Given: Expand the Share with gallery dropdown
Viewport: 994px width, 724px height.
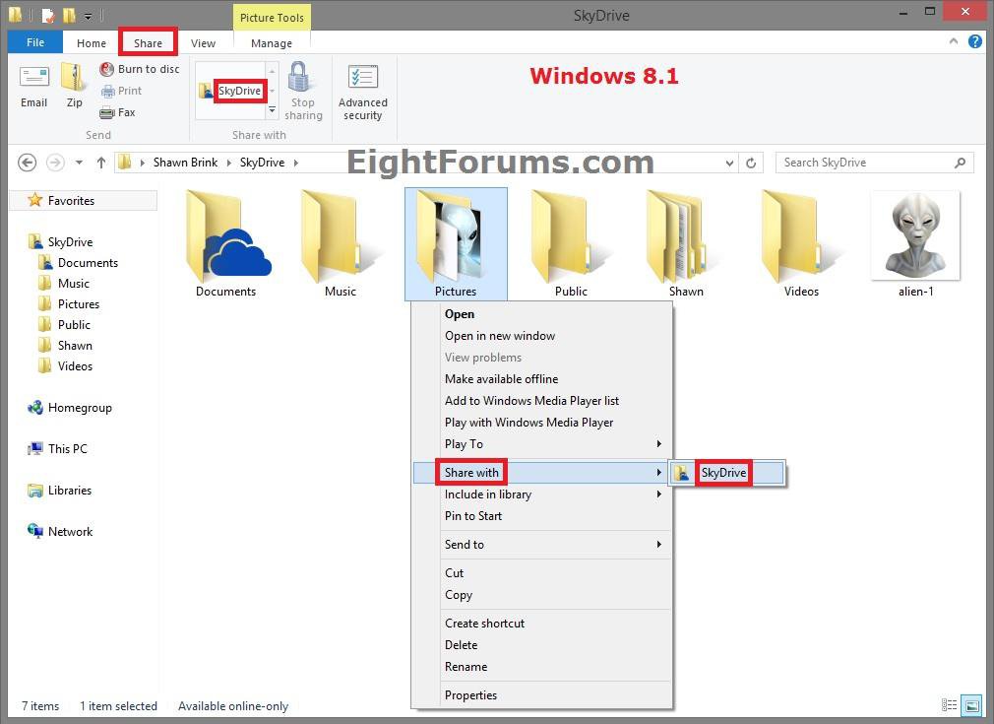Looking at the screenshot, I should pyautogui.click(x=273, y=111).
